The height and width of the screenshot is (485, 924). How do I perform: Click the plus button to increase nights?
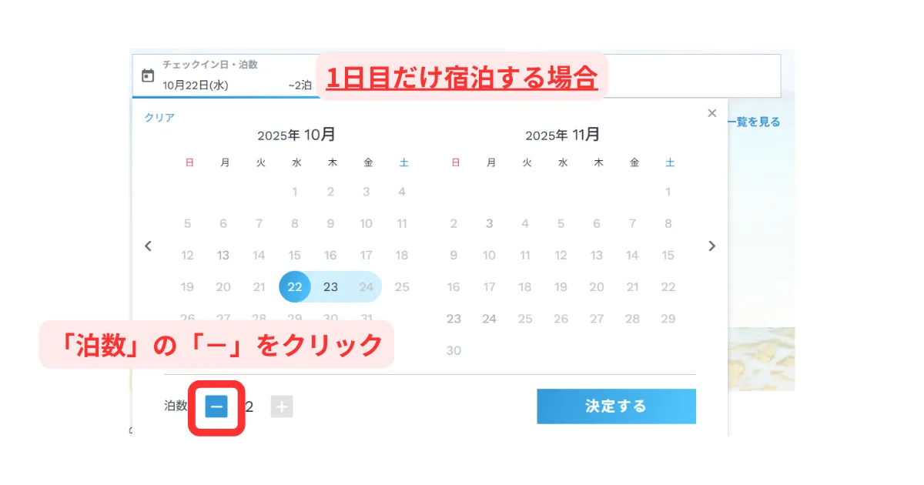point(282,406)
